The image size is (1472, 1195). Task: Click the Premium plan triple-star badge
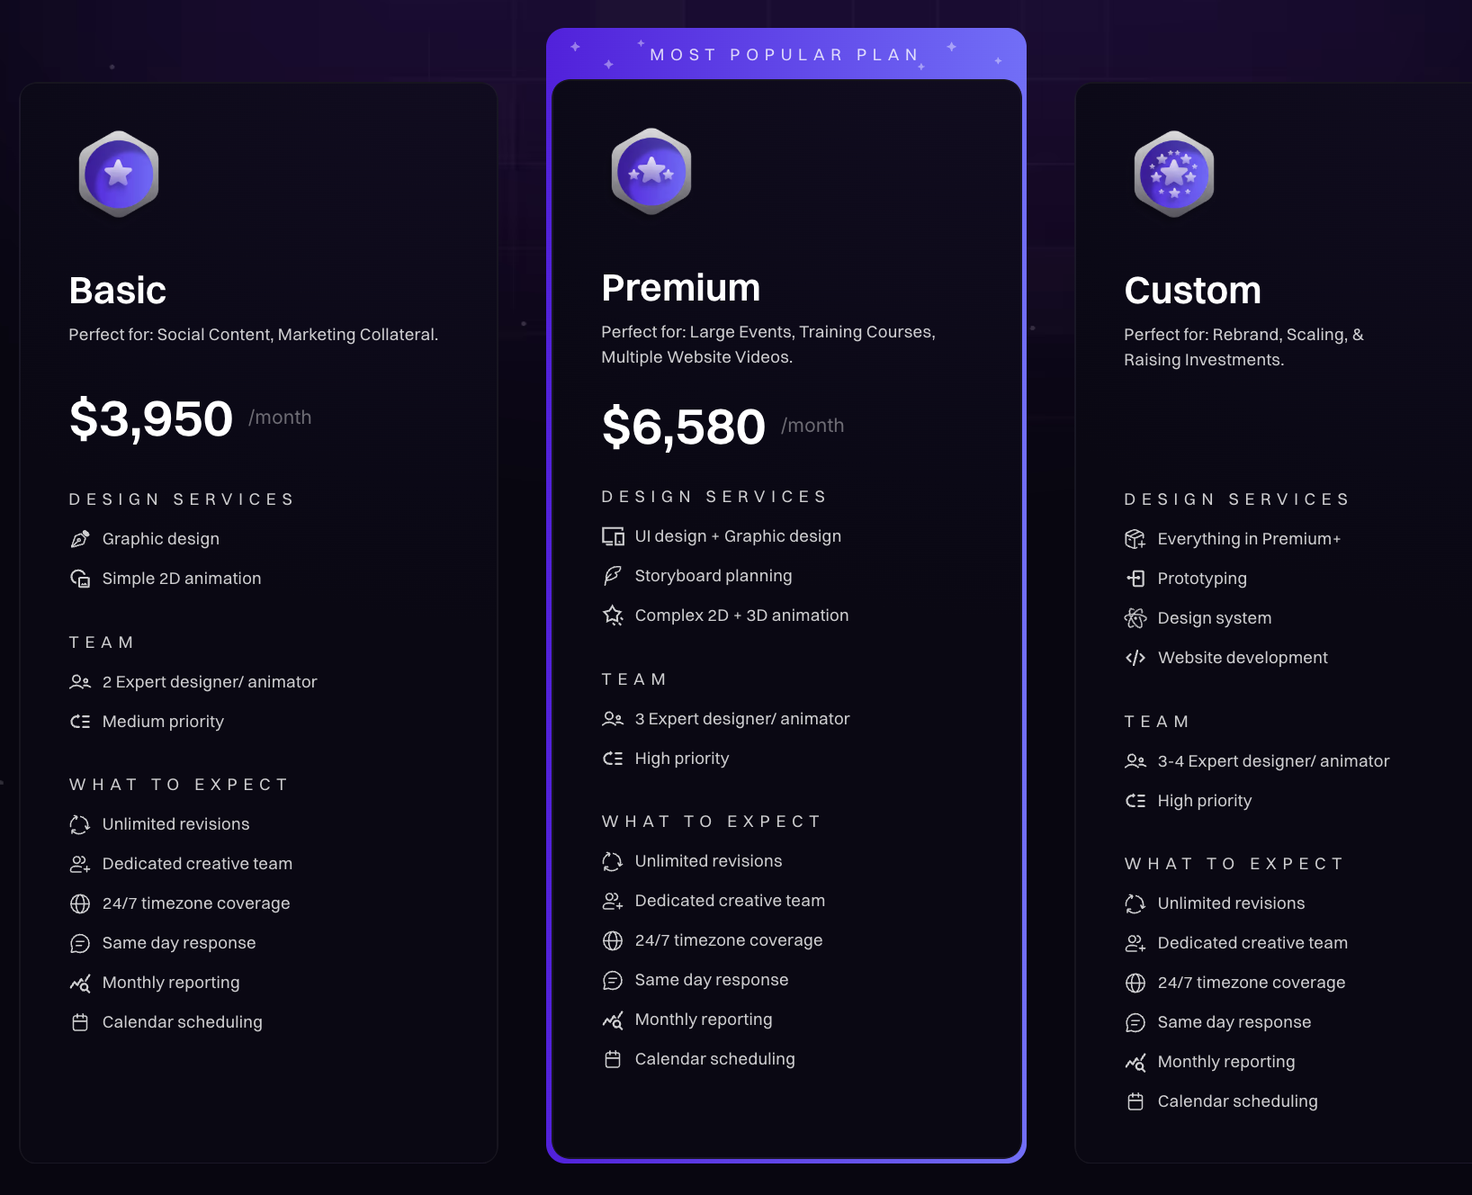click(x=651, y=171)
